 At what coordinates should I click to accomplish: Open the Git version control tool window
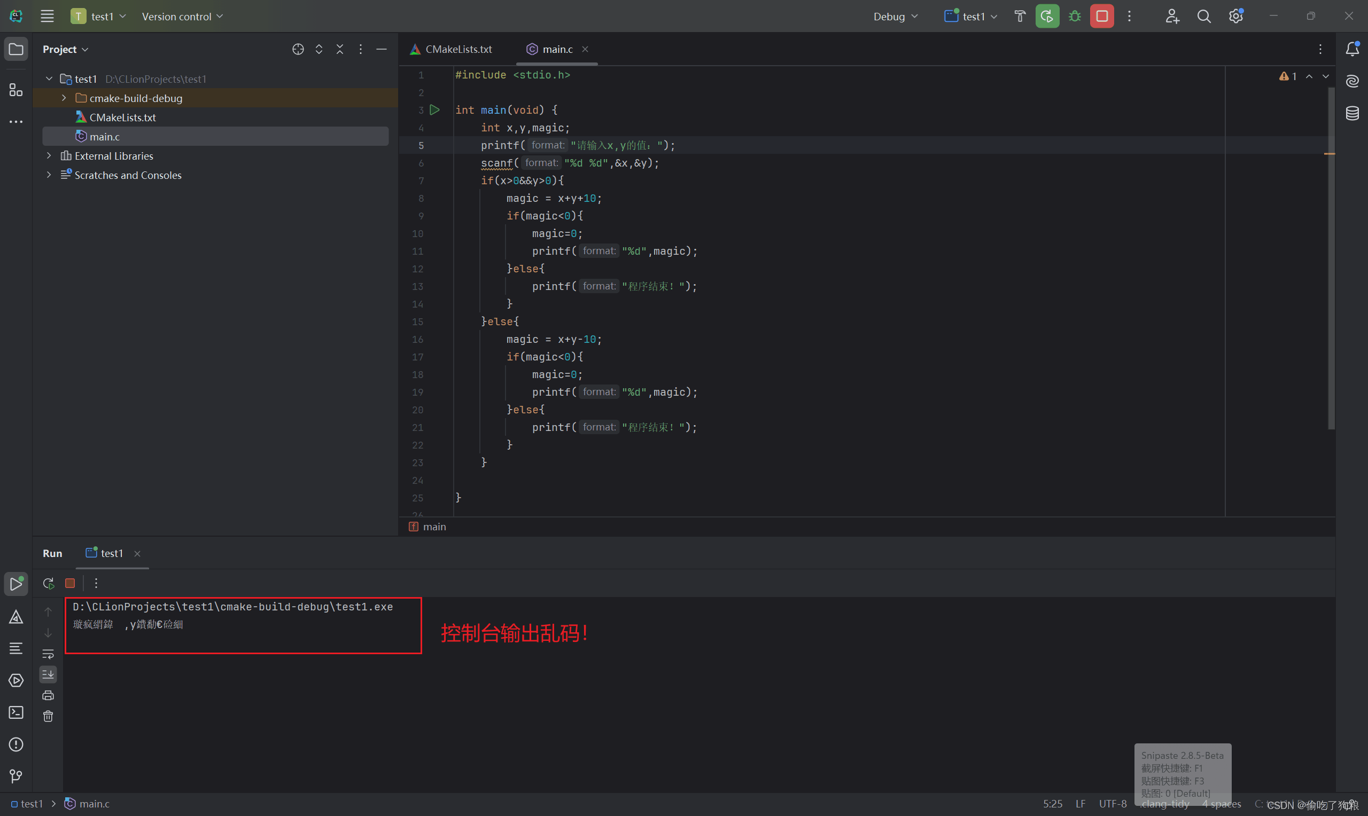click(16, 776)
